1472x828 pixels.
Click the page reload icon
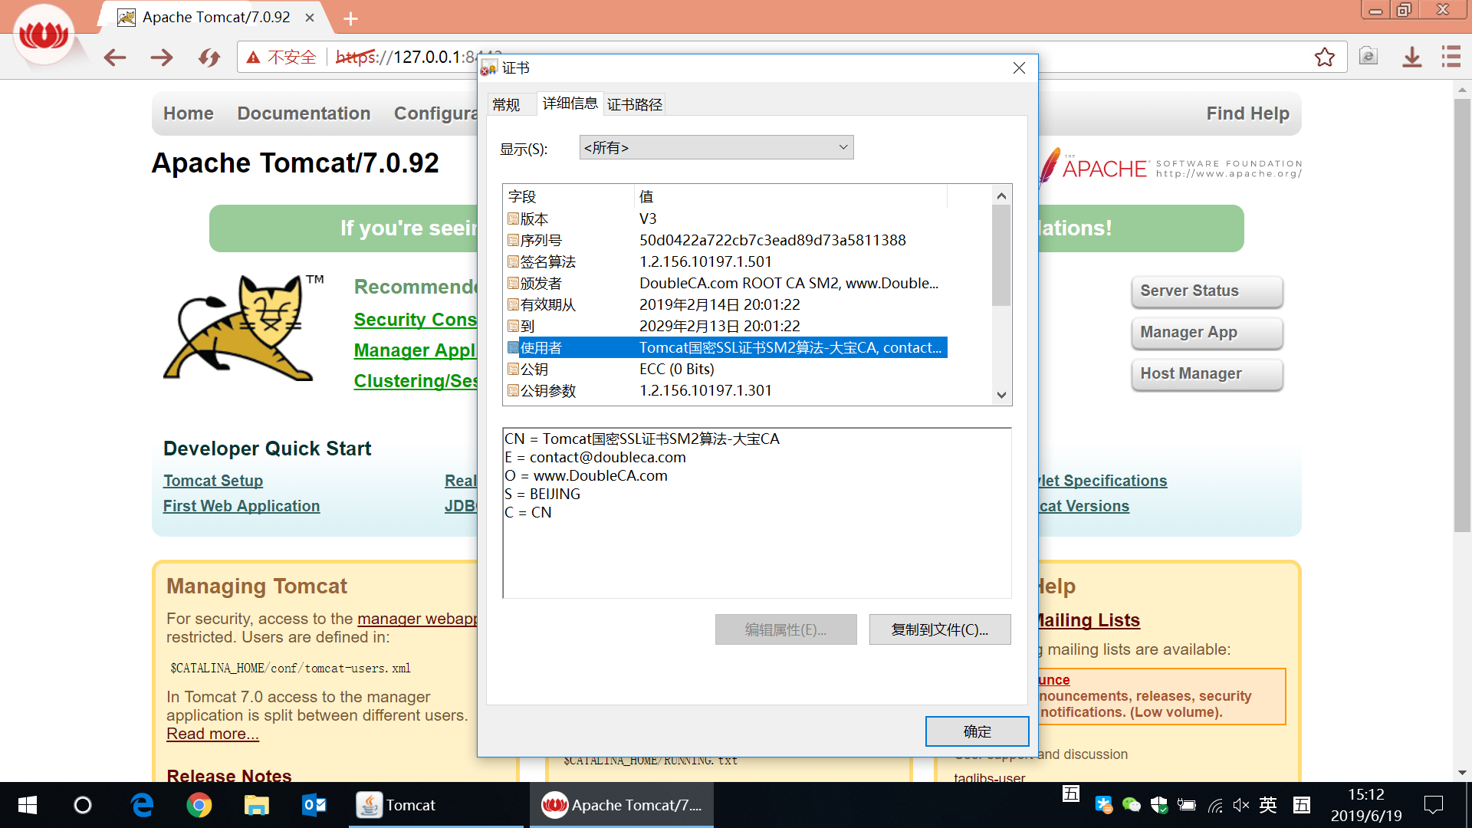(x=209, y=58)
